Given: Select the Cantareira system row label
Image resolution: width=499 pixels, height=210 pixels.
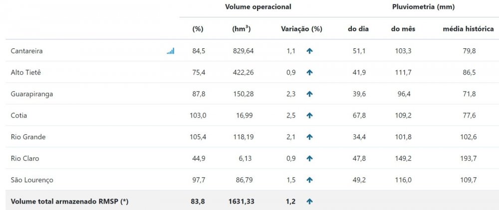Looking at the screenshot, I should [26, 51].
